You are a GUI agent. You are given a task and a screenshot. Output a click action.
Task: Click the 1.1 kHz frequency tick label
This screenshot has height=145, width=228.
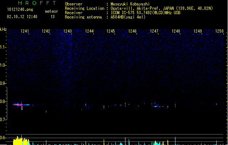[3, 47]
